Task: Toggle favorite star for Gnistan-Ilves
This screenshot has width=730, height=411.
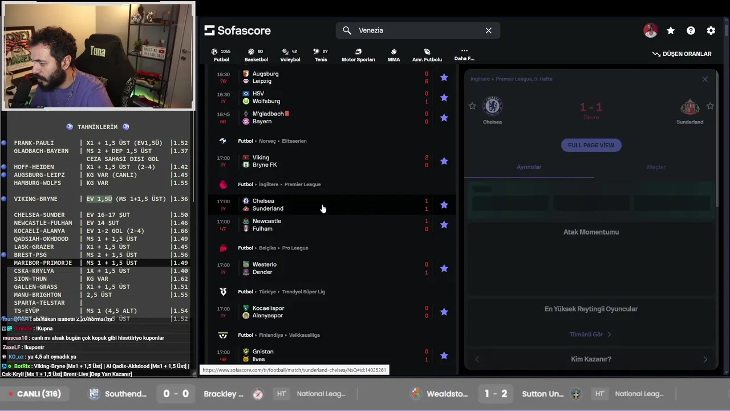Action: coord(444,356)
